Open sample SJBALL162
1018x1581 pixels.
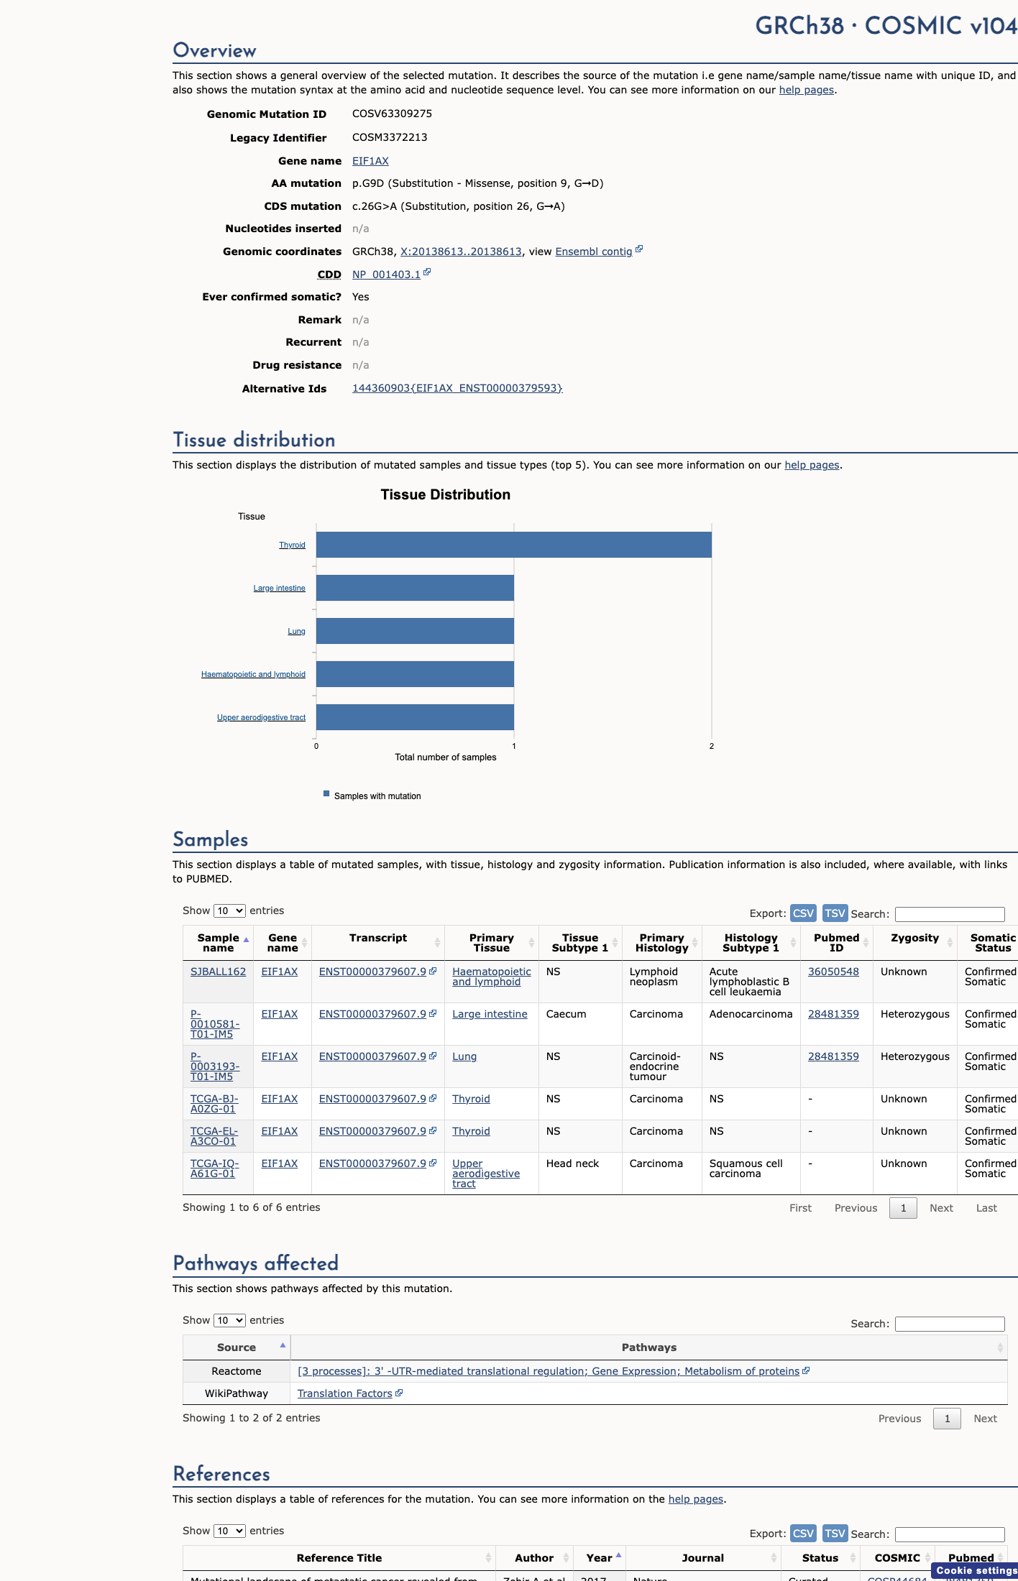218,972
